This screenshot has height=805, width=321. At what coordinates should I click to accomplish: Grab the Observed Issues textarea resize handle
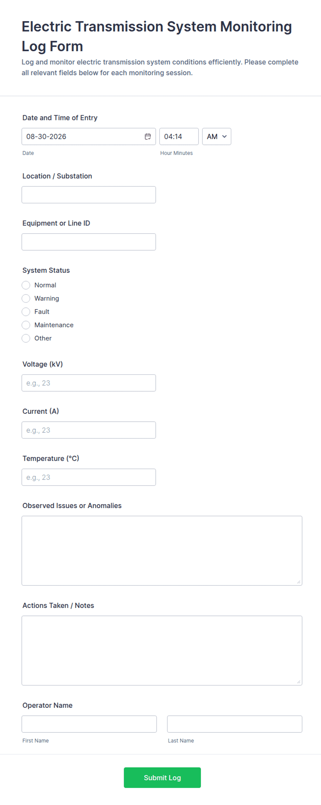299,582
